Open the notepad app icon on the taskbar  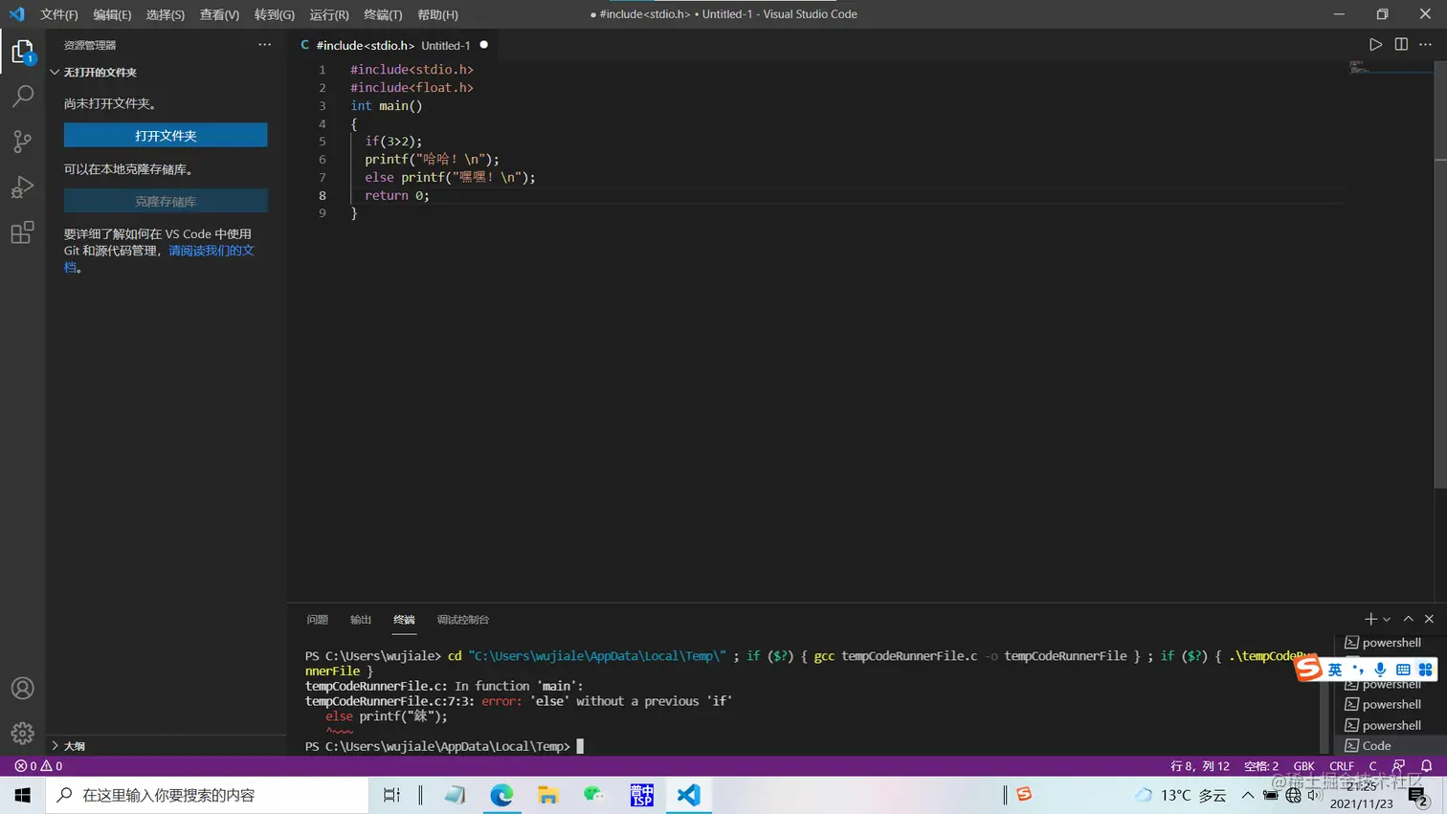pyautogui.click(x=455, y=795)
